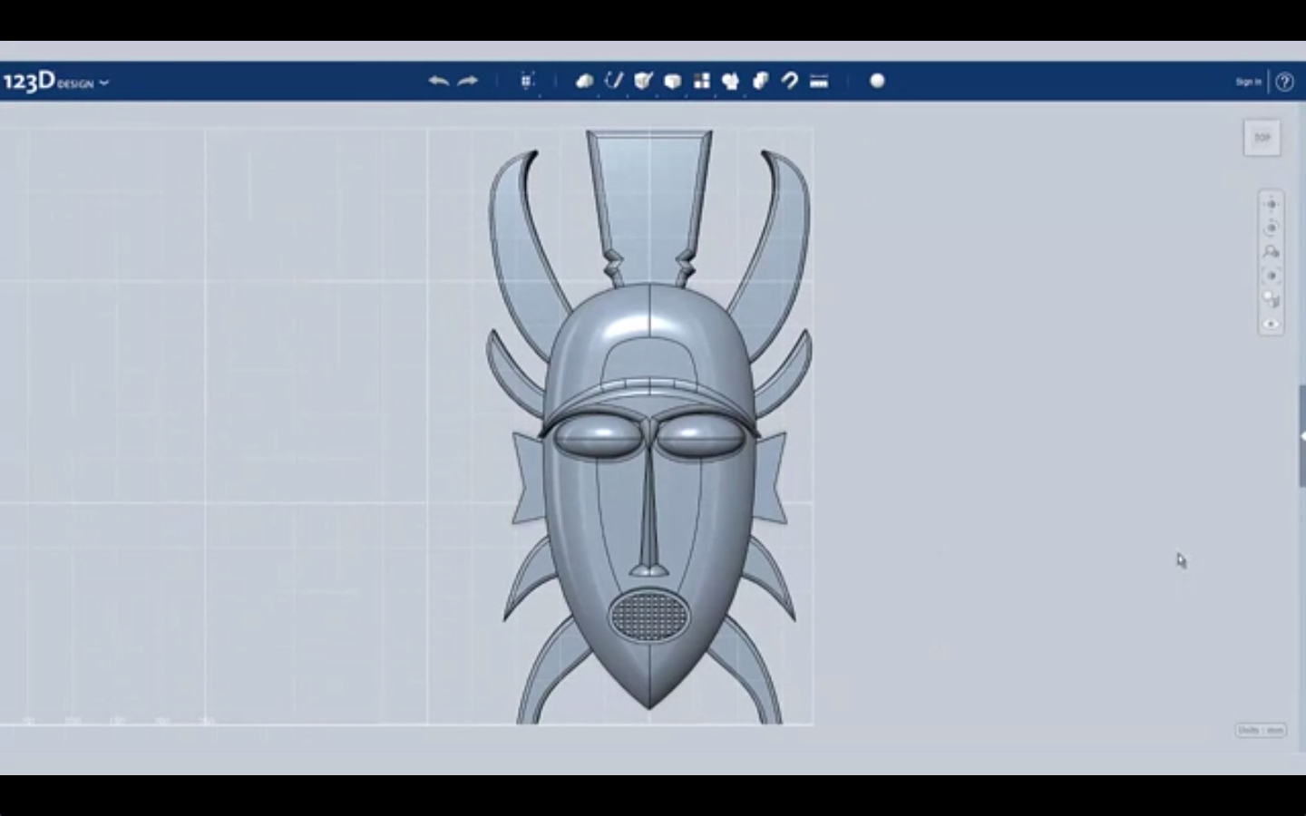Select the Transform tool
Image resolution: width=1306 pixels, height=816 pixels.
[x=528, y=81]
